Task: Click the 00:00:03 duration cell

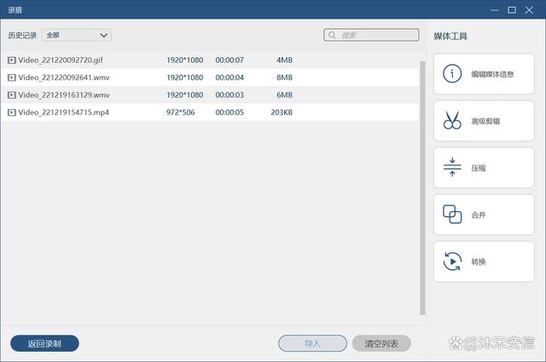Action: (x=229, y=95)
